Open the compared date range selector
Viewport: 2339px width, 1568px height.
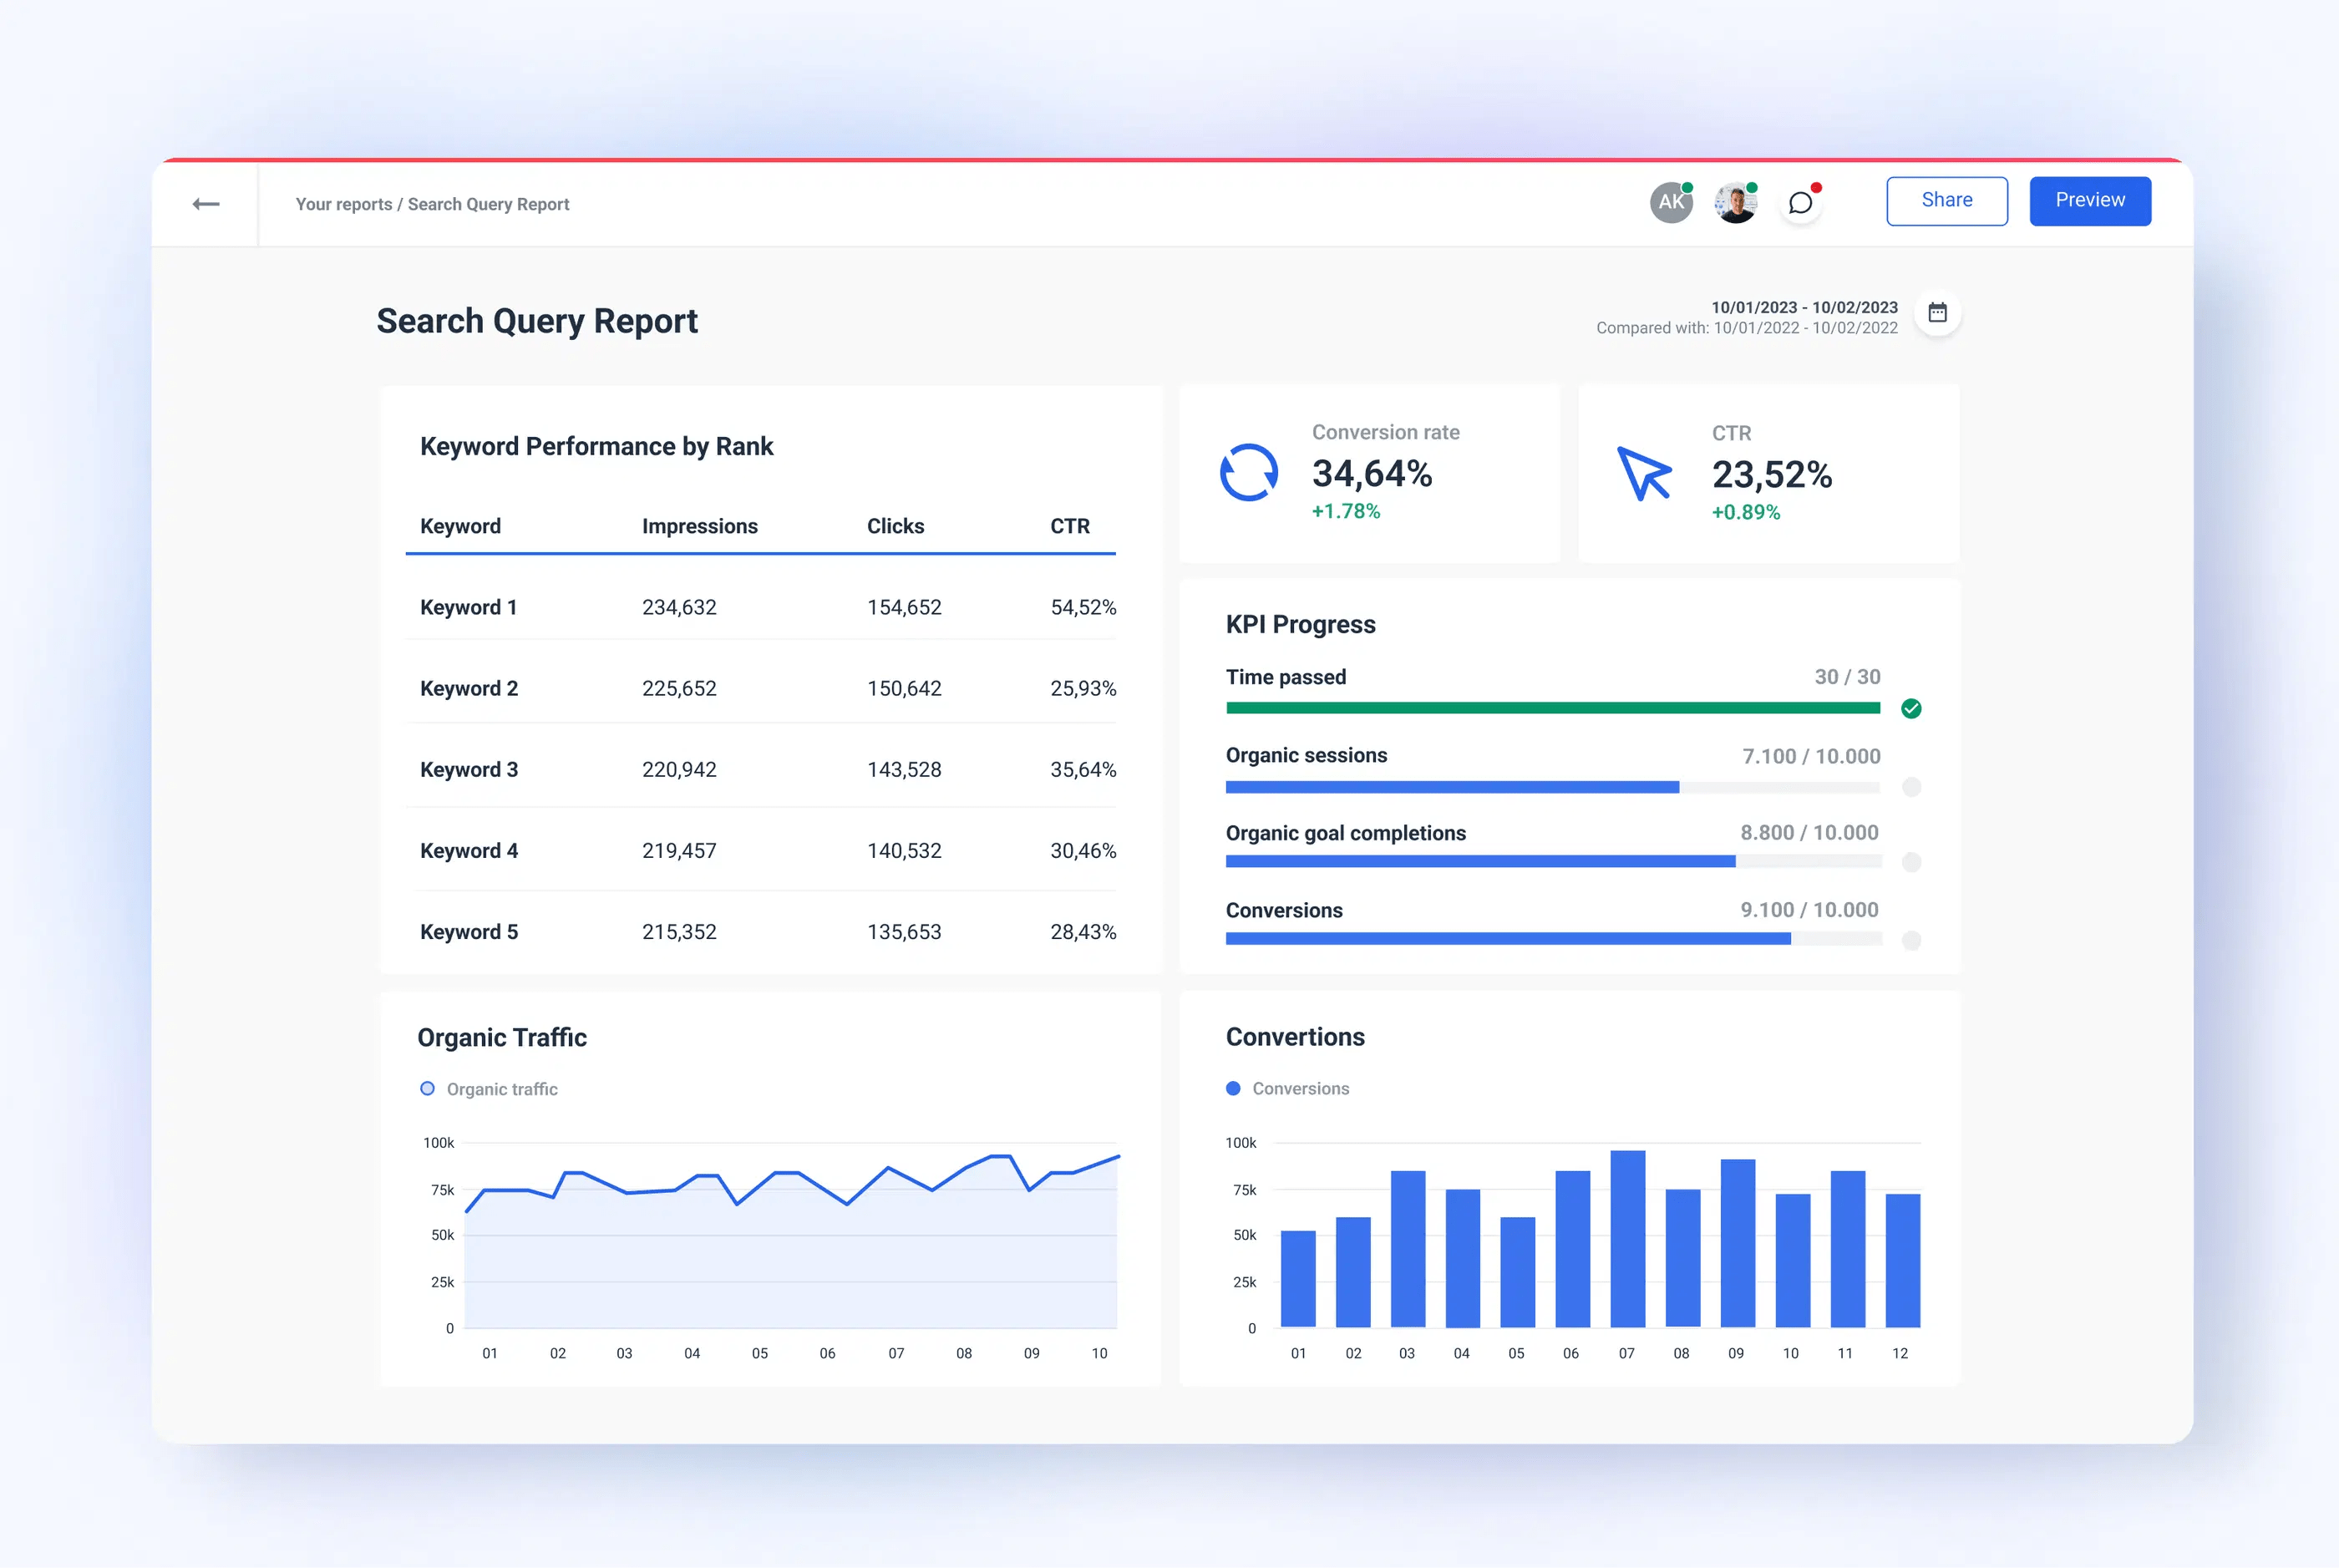click(x=1745, y=327)
